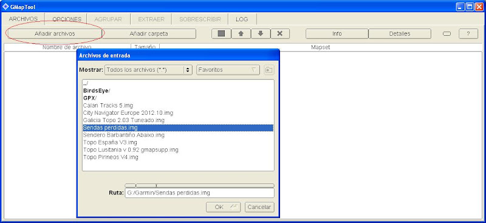Screen dimensions: 486x223
Task: Click the GMapTool title bar icon
Action: [x=5, y=6]
